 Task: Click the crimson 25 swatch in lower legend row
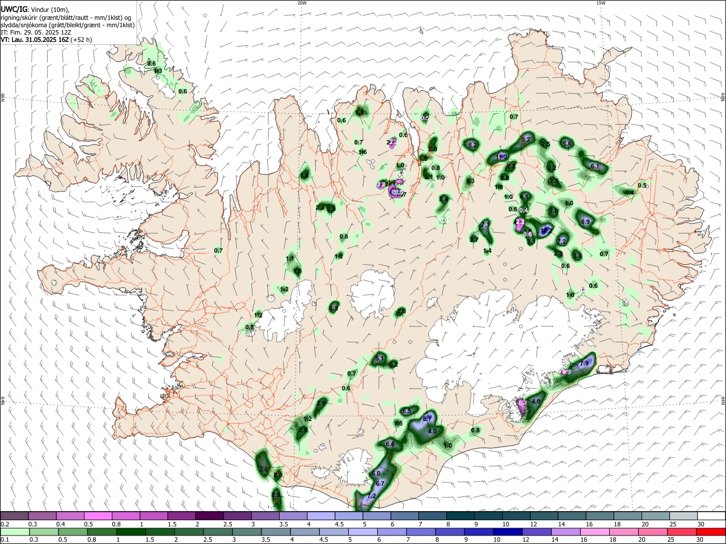pyautogui.click(x=681, y=532)
